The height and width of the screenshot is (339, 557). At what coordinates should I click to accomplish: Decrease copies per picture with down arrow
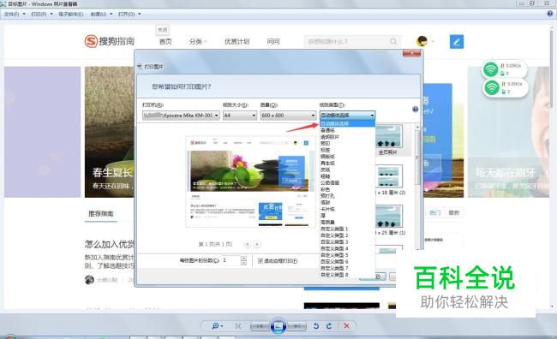tap(243, 263)
